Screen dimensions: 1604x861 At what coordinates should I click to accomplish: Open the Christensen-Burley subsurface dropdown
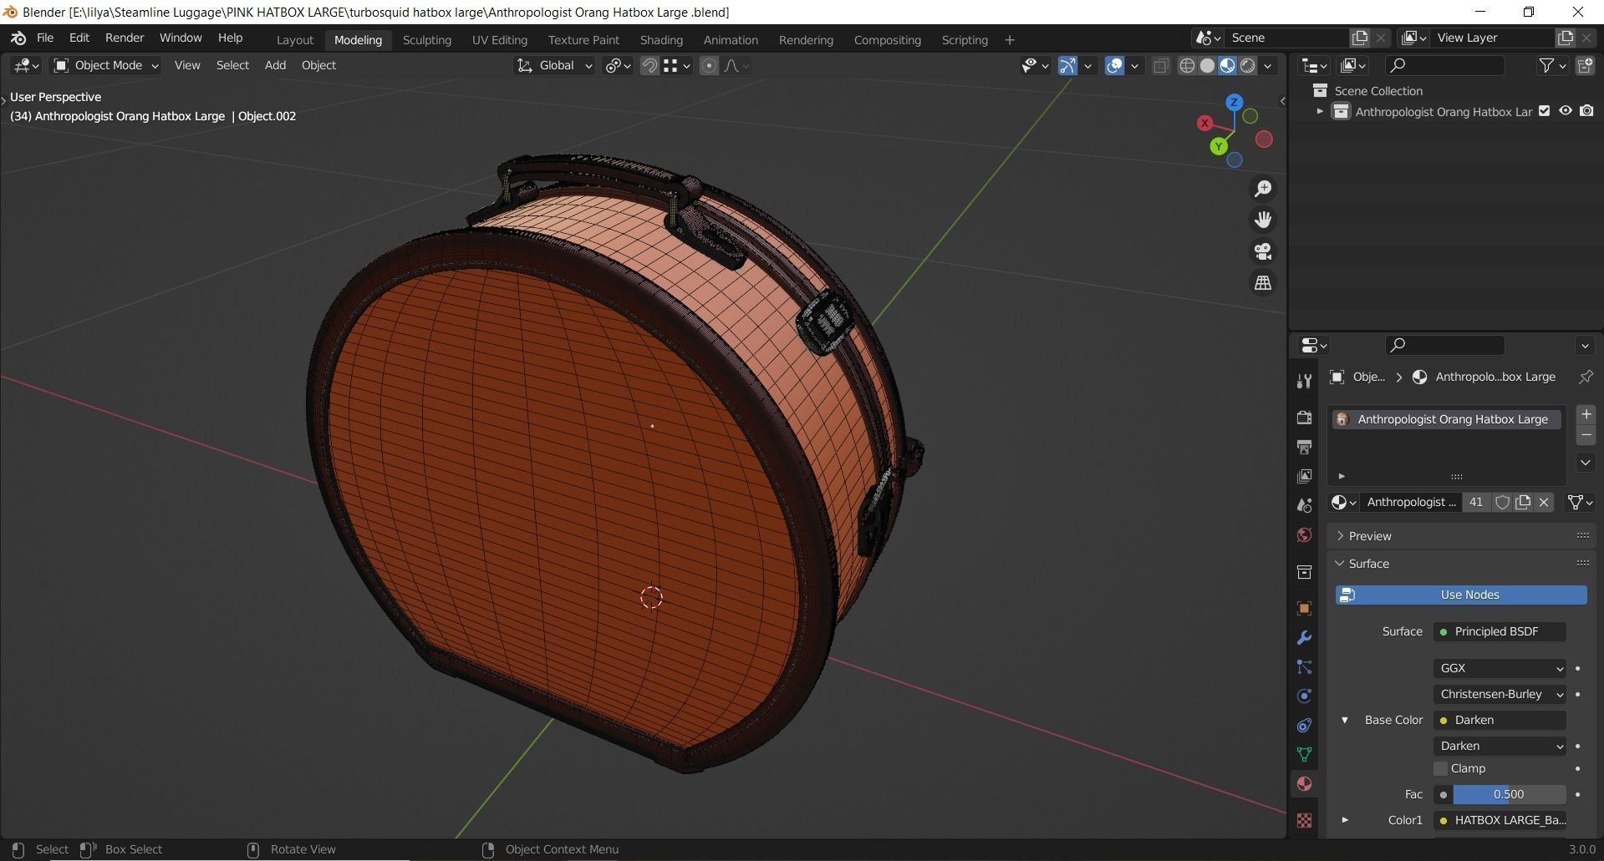tap(1500, 694)
